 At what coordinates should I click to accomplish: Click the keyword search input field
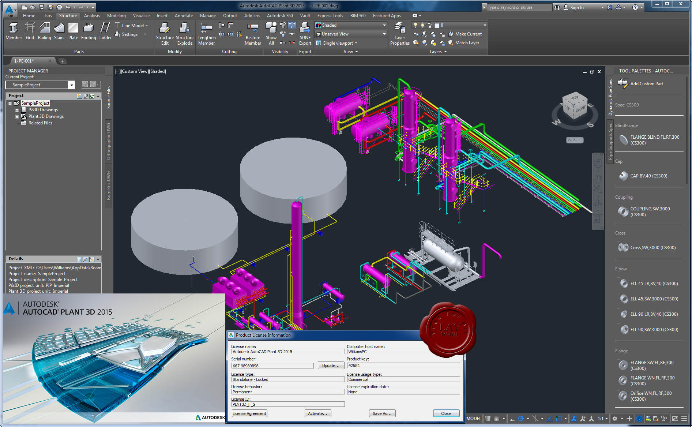click(519, 7)
